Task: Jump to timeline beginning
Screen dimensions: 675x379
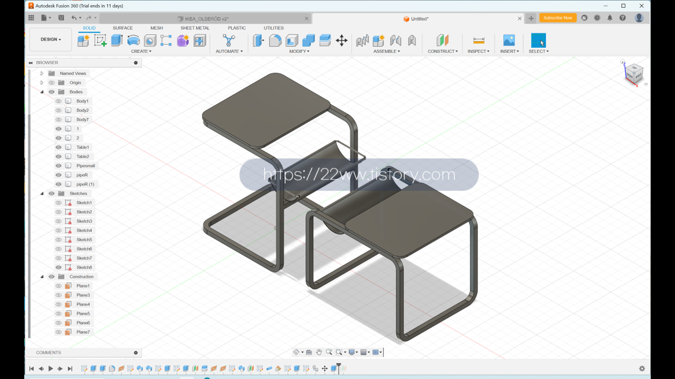Action: pyautogui.click(x=32, y=368)
